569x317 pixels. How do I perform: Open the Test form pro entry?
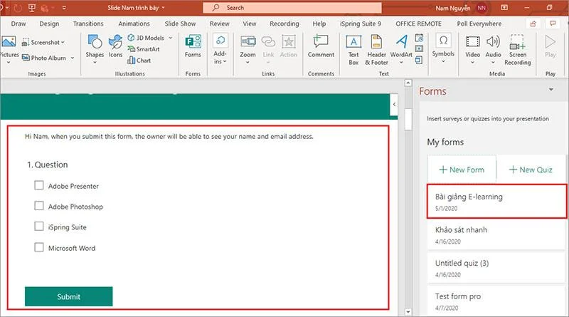[x=496, y=301]
